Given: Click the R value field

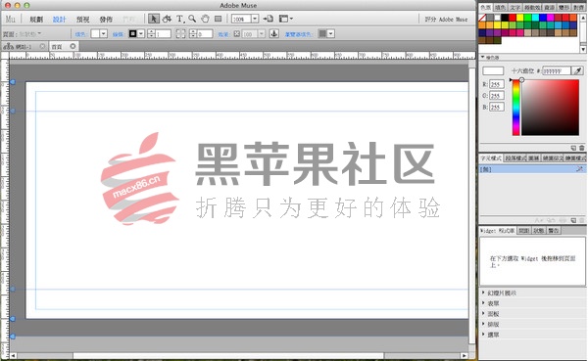Looking at the screenshot, I should [x=497, y=84].
